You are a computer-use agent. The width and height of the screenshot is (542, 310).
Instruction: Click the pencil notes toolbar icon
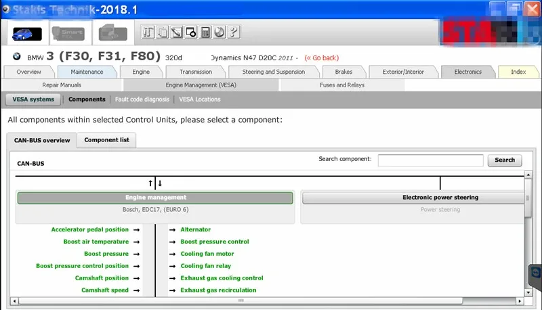coord(176,32)
